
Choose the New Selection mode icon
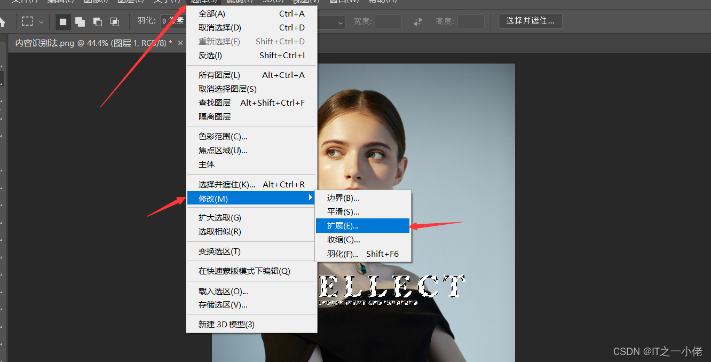point(63,22)
